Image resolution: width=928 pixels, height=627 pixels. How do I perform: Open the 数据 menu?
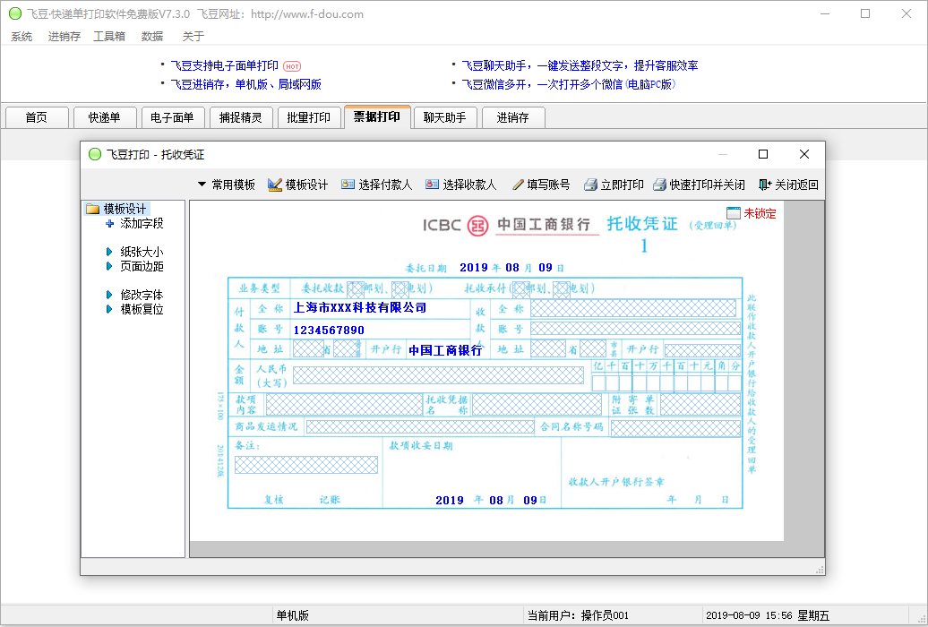[x=152, y=37]
